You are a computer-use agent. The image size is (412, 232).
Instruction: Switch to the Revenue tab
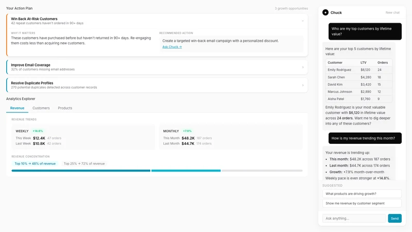pyautogui.click(x=17, y=108)
